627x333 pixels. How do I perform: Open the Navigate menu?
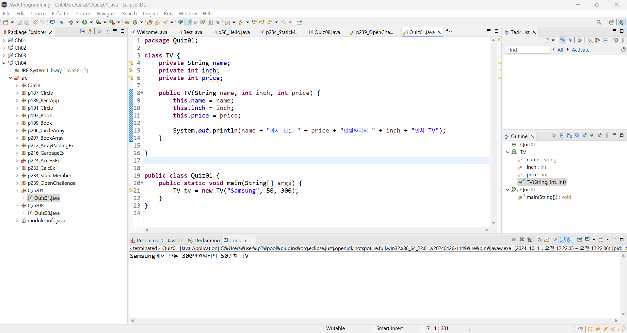106,13
